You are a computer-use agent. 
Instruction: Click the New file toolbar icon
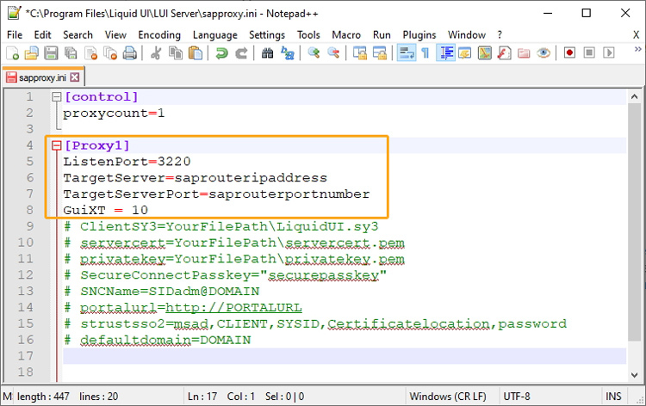coord(11,53)
